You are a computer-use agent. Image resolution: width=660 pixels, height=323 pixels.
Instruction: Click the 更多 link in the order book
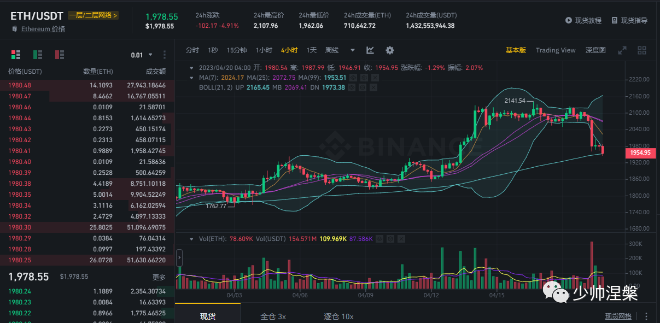(x=159, y=277)
